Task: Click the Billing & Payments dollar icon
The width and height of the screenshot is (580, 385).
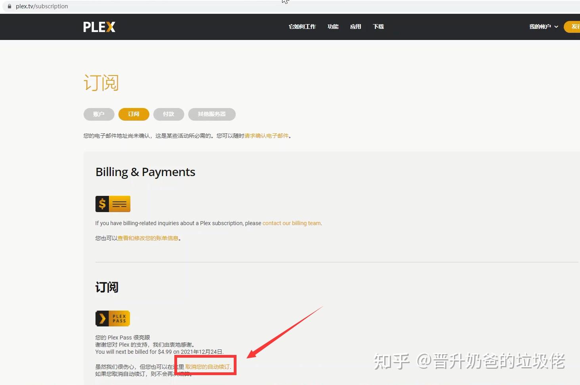Action: coord(113,203)
